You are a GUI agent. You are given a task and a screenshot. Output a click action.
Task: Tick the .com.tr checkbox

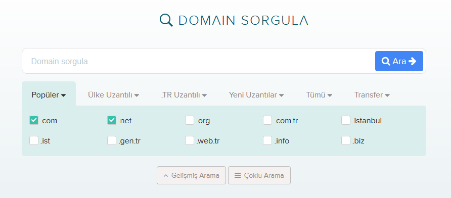click(x=267, y=120)
